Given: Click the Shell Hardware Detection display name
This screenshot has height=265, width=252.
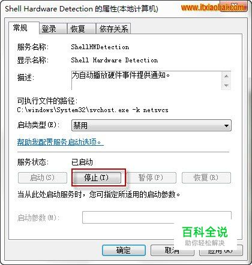Looking at the screenshot, I should pyautogui.click(x=115, y=60).
